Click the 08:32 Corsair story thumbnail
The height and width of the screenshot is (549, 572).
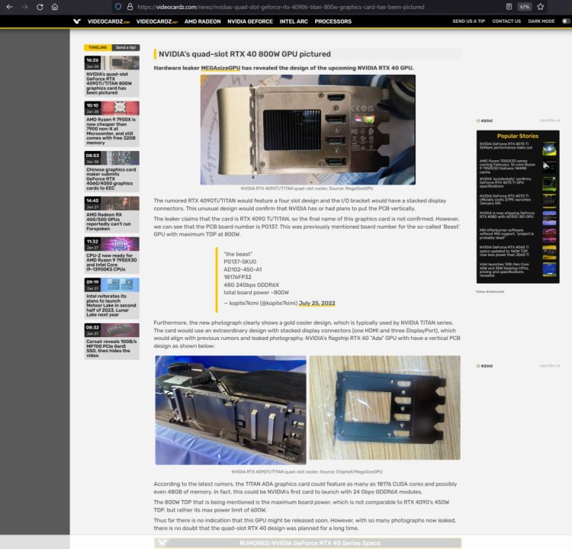pos(111,330)
